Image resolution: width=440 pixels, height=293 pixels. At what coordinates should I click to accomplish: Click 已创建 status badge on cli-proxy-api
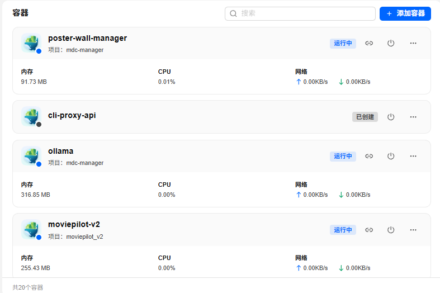point(365,117)
